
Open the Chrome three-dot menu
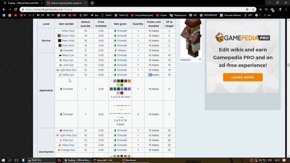pyautogui.click(x=286, y=10)
